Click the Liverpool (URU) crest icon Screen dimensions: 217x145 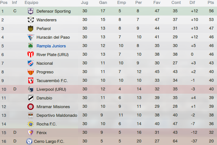(31, 89)
